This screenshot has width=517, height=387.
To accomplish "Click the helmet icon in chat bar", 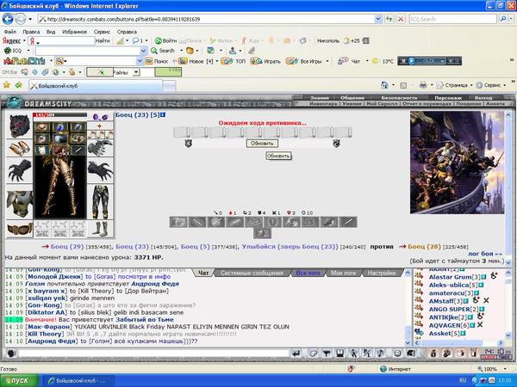I will pos(410,353).
